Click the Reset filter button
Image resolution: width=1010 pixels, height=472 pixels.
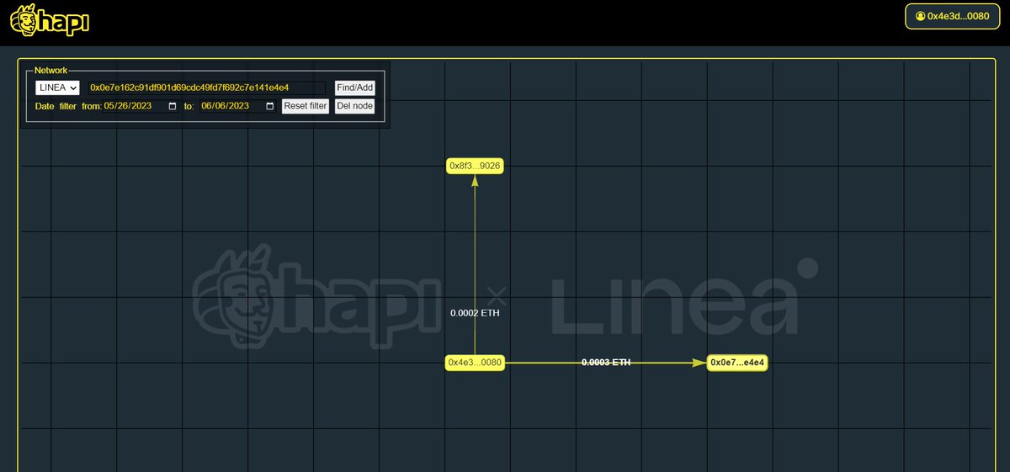pyautogui.click(x=305, y=106)
